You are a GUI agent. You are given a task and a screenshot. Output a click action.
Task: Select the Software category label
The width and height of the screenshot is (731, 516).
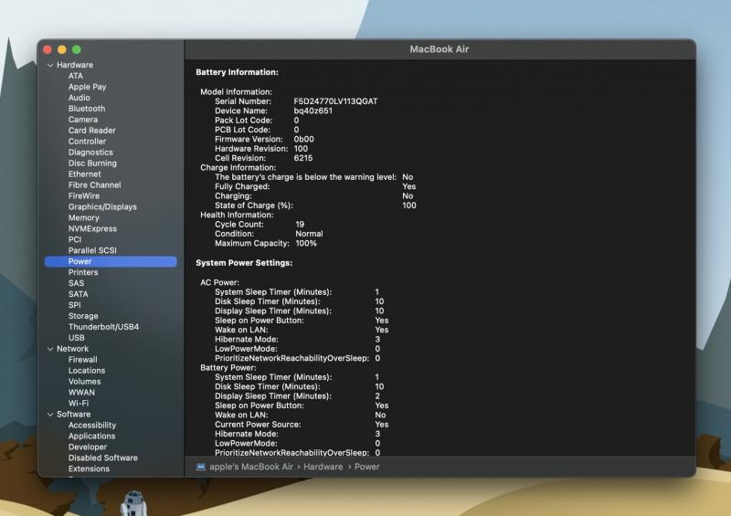(74, 415)
